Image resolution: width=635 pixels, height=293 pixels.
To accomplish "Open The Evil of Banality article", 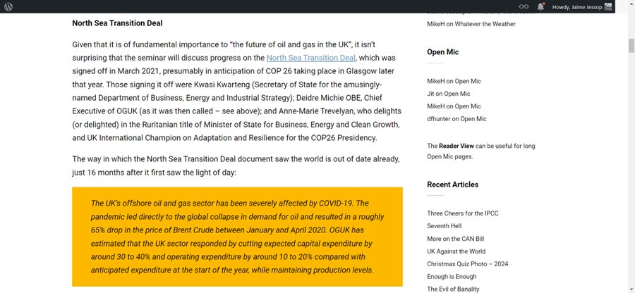I will [x=453, y=289].
